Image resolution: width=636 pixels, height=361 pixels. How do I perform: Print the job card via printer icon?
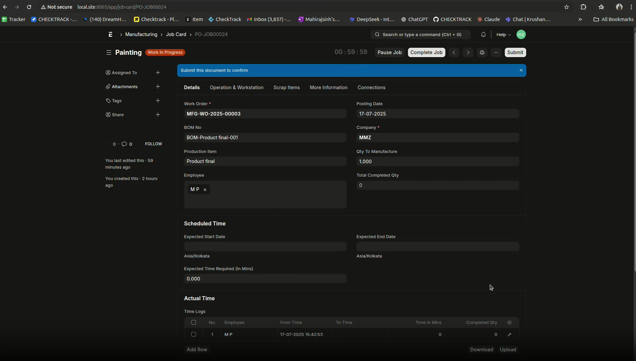point(482,52)
